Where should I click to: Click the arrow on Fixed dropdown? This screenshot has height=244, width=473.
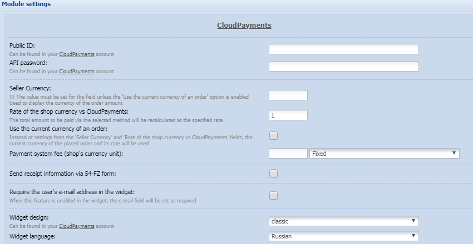point(454,153)
